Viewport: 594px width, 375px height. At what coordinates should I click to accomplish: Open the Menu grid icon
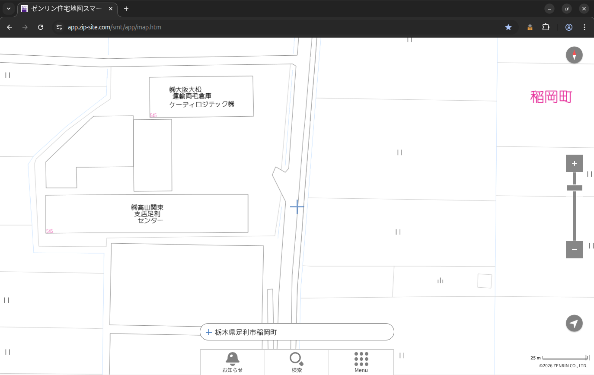coord(361,362)
